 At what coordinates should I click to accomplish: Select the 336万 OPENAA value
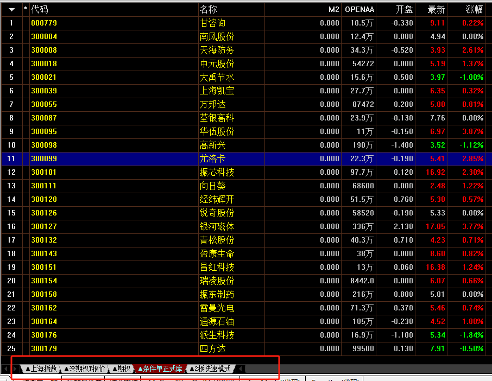[x=363, y=226]
